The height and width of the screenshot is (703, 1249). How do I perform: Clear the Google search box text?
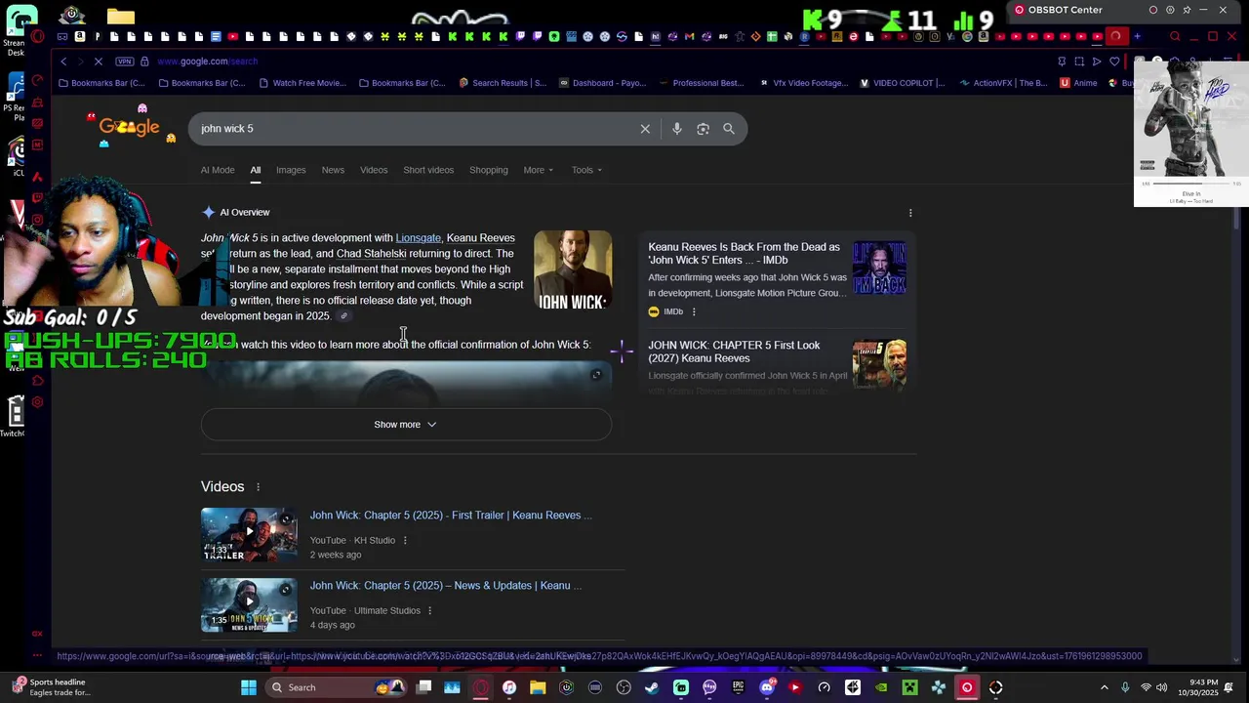645,129
